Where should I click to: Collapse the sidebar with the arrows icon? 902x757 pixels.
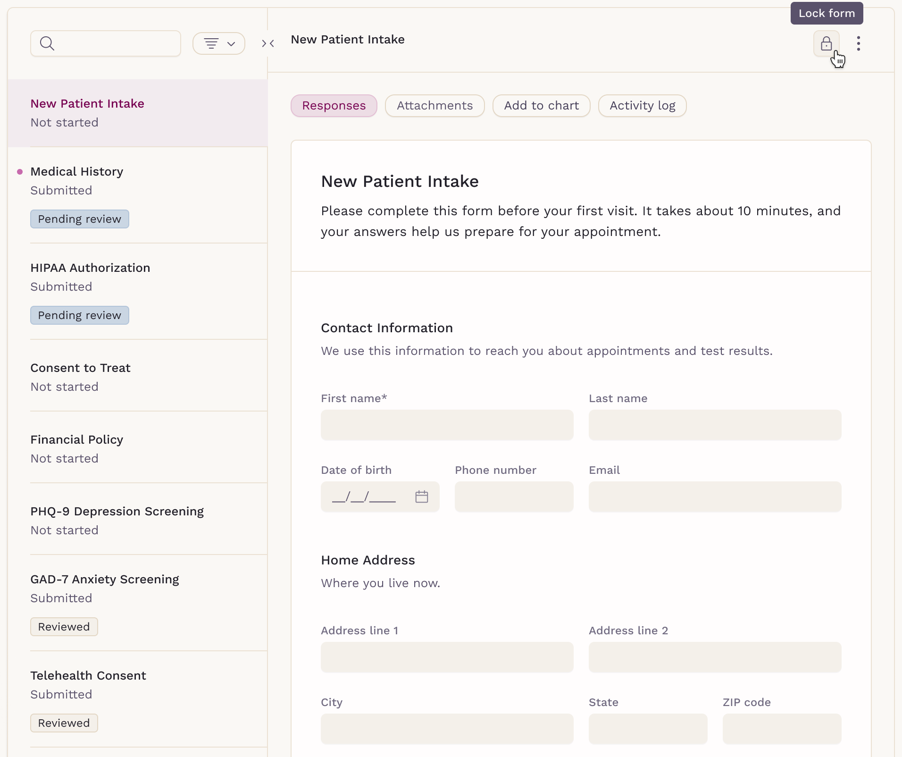click(267, 43)
